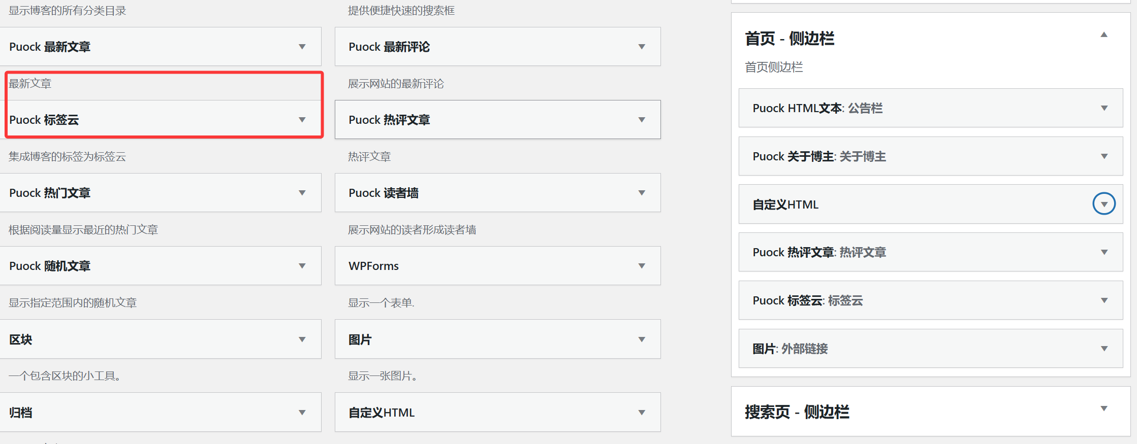Open the Puock 读者墙 widget arrow

(642, 193)
